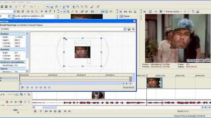Screen dimensions: 211x118
Task: Select the Width value -1.134,0
Action: coord(18,37)
